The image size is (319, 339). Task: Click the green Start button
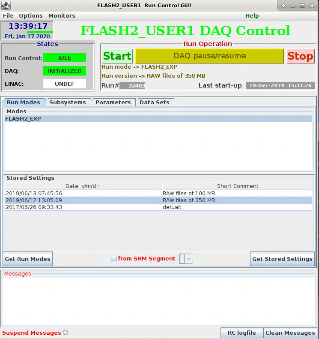coord(117,56)
